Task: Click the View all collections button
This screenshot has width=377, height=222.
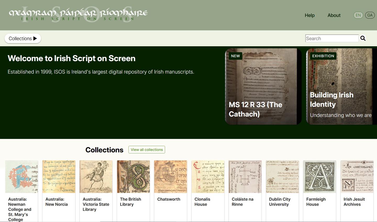Action: [147, 150]
